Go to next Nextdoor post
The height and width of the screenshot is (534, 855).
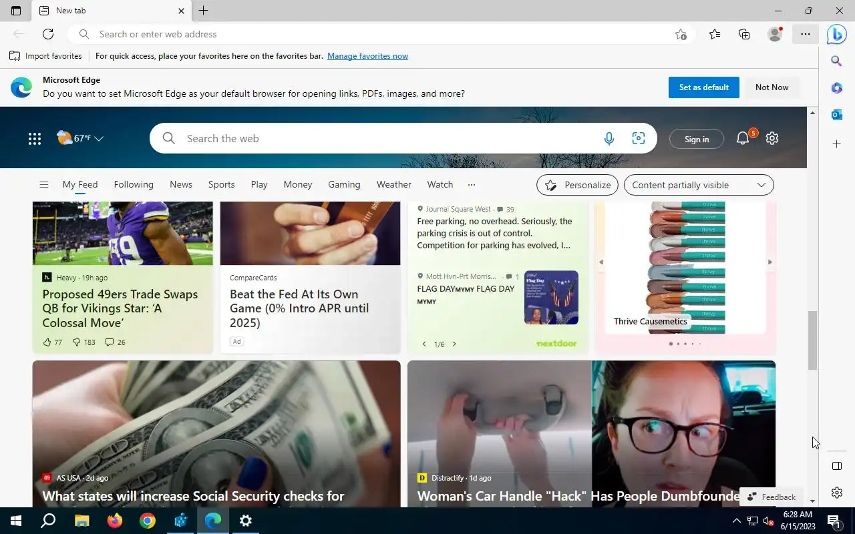point(454,344)
